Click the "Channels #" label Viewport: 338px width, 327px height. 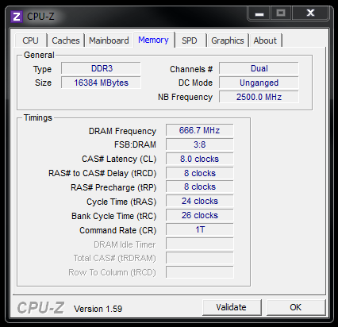[191, 69]
